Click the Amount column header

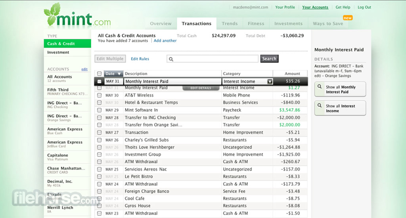(x=290, y=74)
